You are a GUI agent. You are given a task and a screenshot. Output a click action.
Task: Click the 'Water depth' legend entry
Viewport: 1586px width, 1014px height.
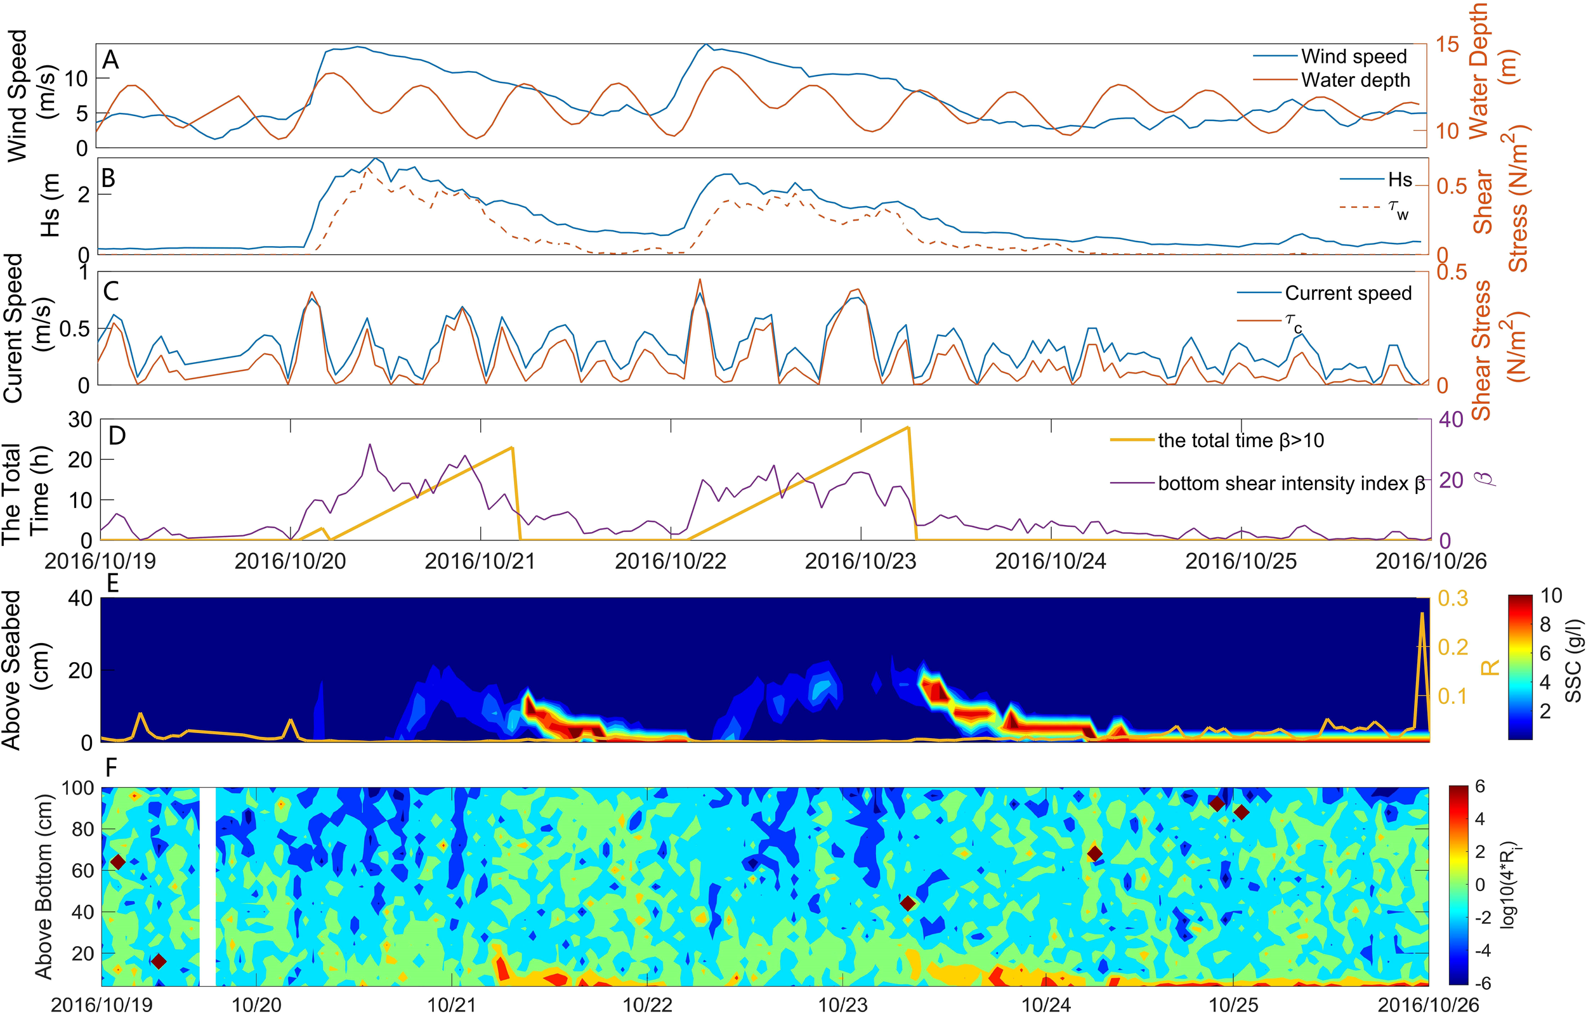[1356, 80]
